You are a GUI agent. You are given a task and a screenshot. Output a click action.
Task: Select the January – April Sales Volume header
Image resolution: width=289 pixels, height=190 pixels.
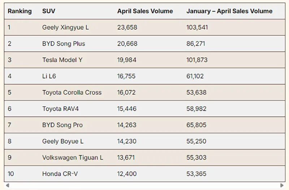pos(229,11)
